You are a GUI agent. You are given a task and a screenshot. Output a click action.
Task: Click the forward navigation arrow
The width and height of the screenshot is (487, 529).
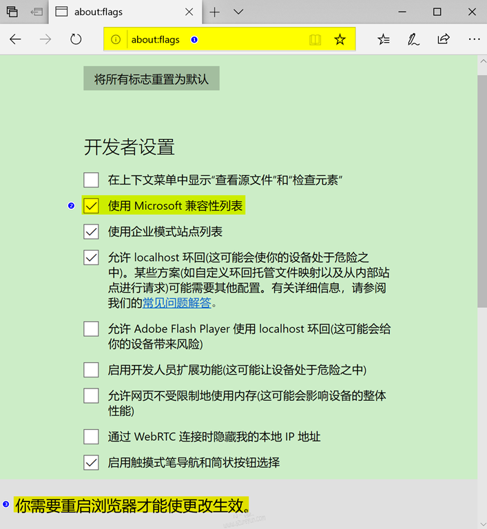pos(45,39)
